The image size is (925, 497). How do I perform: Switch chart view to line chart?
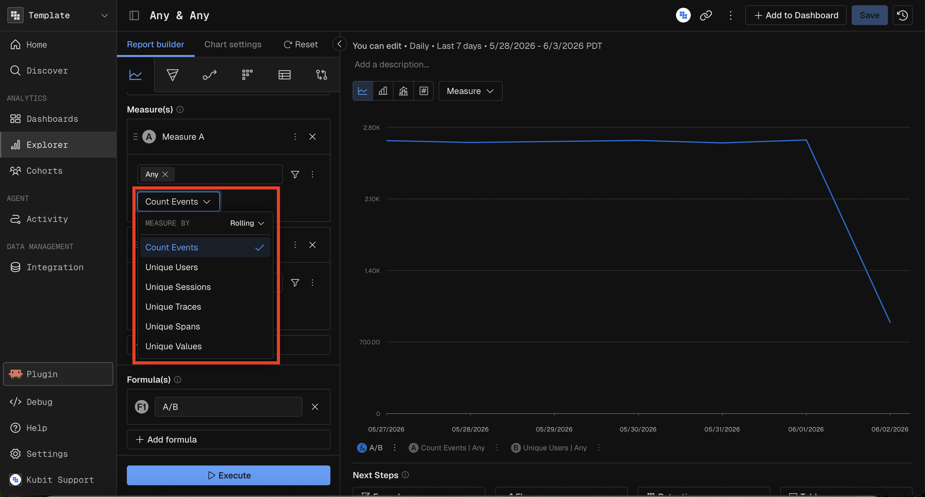363,91
